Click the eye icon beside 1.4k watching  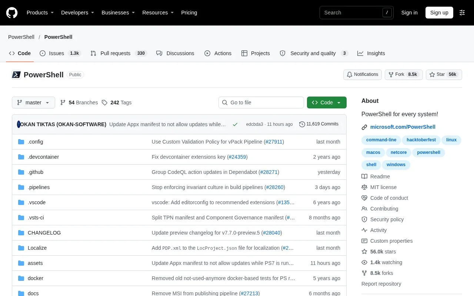tap(364, 262)
